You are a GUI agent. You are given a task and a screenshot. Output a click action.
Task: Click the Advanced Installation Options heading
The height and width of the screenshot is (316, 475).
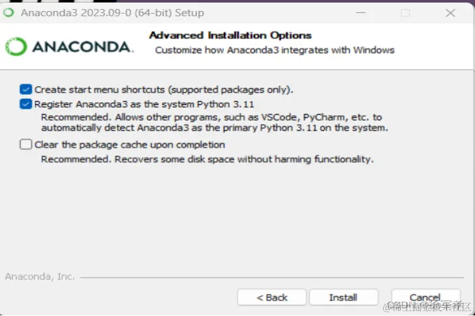(230, 35)
